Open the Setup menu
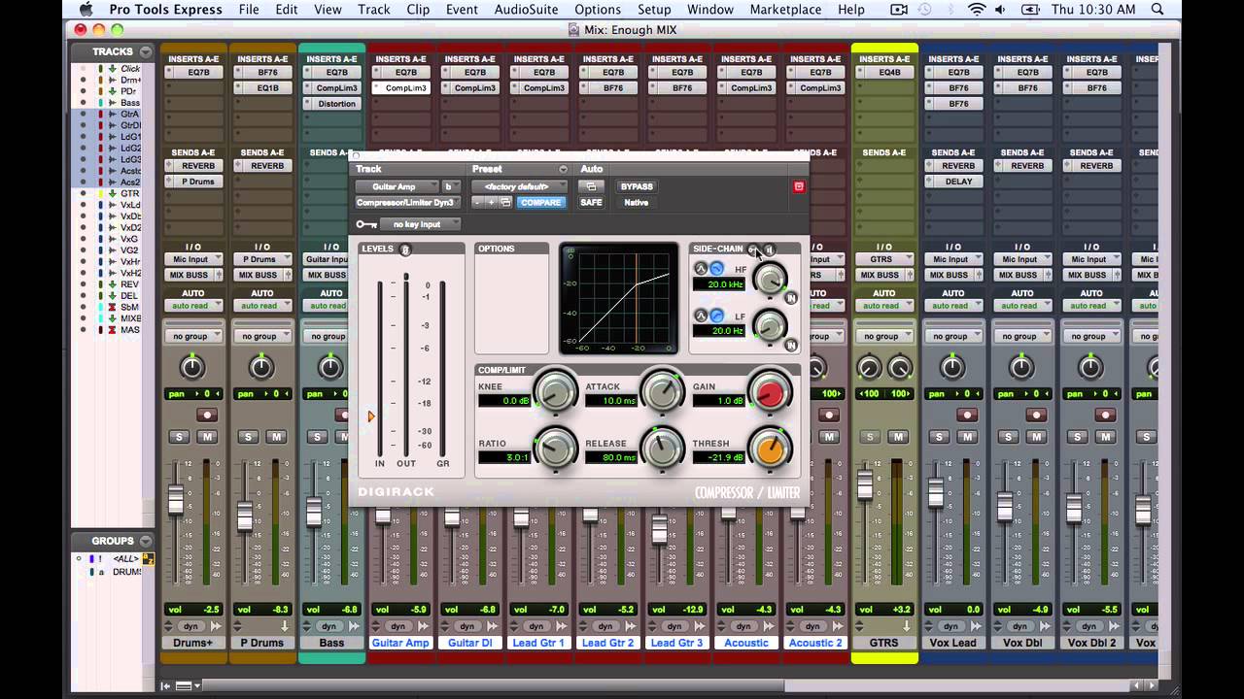 [654, 10]
